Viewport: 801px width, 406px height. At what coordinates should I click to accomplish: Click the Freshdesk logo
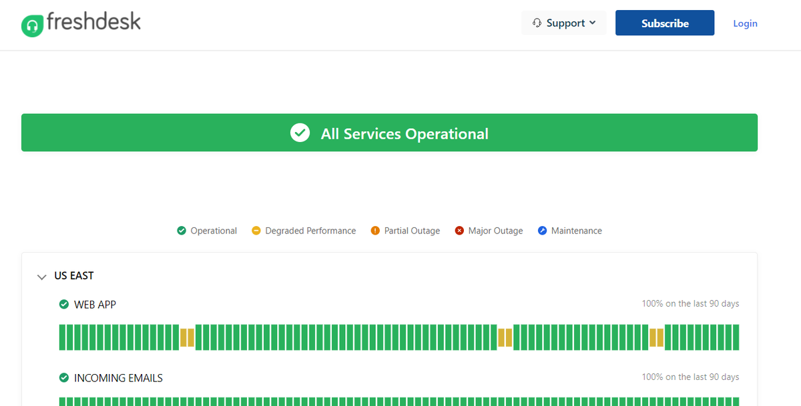[81, 23]
